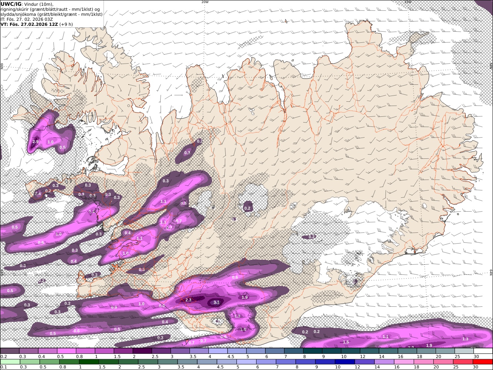Click the violet 12 to 14 swatch, lower legend row
The width and height of the screenshot is (493, 370).
click(364, 362)
